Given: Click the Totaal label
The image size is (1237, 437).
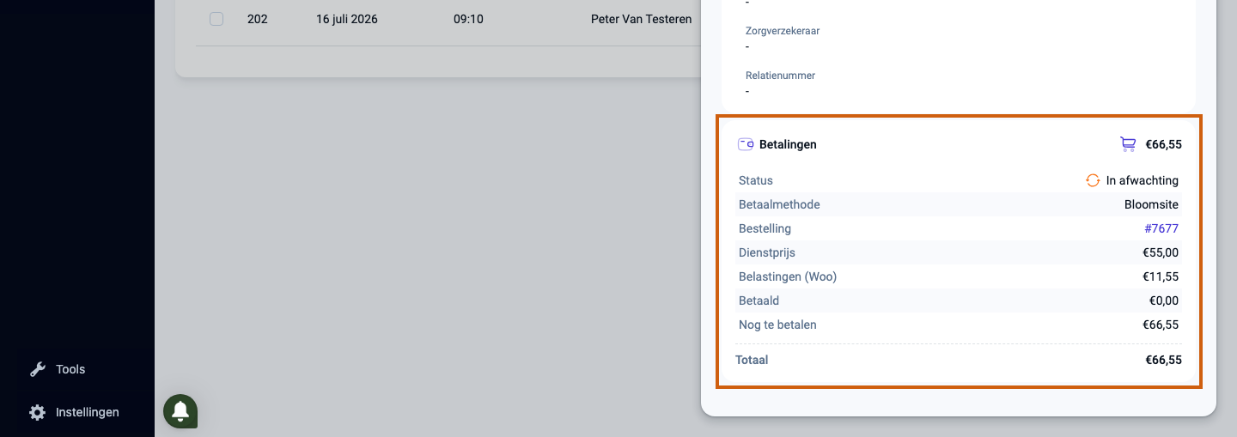Looking at the screenshot, I should coord(752,360).
